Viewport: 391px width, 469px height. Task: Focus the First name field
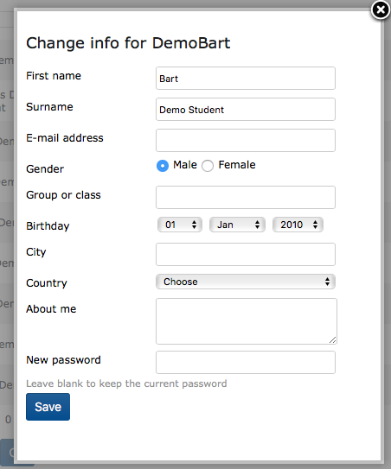[246, 79]
